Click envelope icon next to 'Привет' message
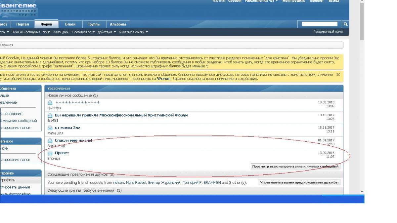The image size is (397, 223). (x=50, y=153)
